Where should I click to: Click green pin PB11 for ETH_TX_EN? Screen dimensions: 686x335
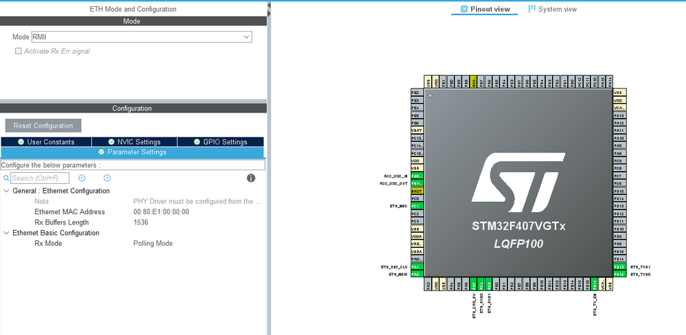point(594,284)
